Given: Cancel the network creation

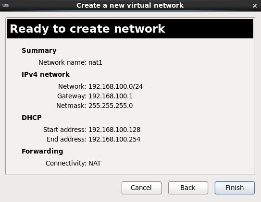Looking at the screenshot, I should (x=141, y=188).
